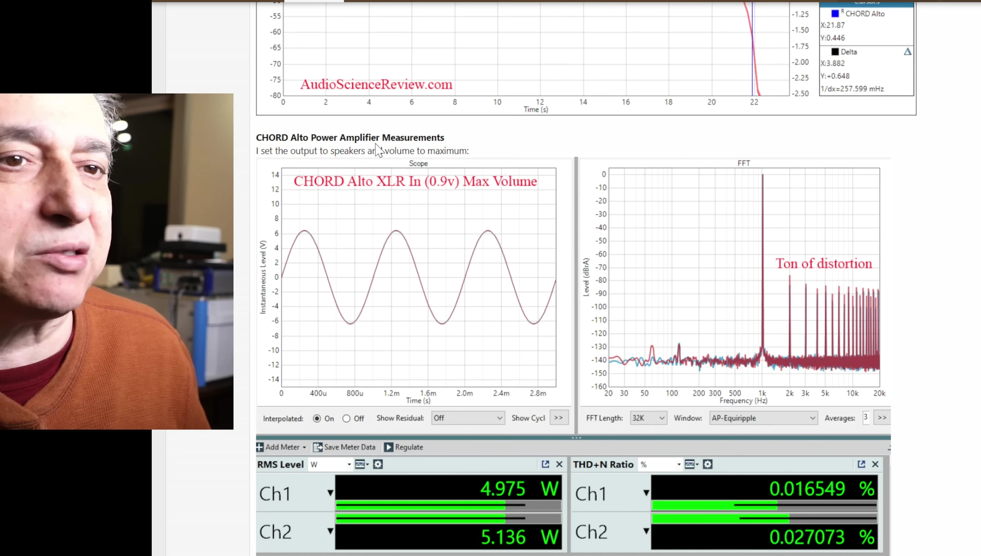The image size is (981, 556).
Task: Click the 'CHORD Alto Power Amplifier Measurements' heading
Action: coord(350,137)
